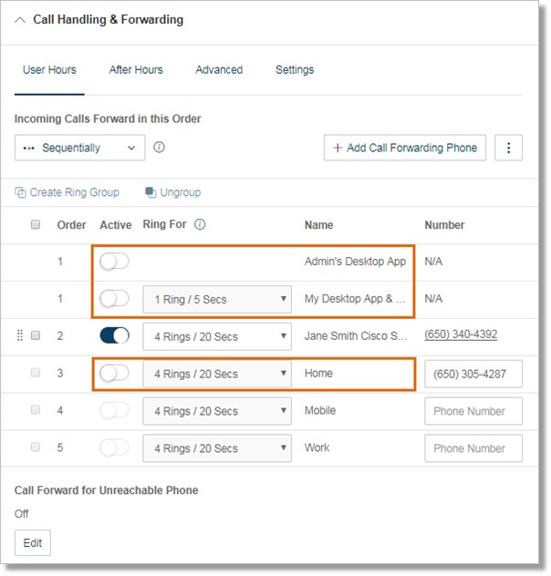Click the Ungroup icon

[x=151, y=192]
